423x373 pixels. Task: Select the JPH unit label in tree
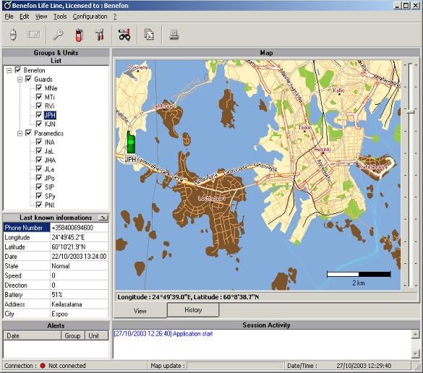pyautogui.click(x=50, y=115)
